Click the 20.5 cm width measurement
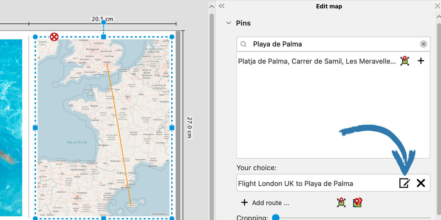This screenshot has height=220, width=441. coord(102,19)
